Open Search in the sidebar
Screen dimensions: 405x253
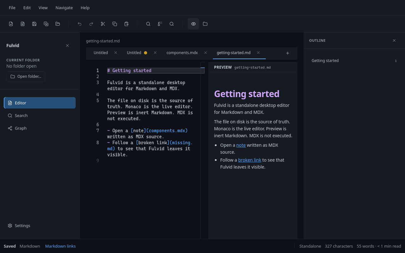40,115
